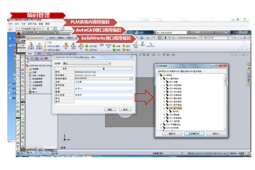Click the scroll-down arrow of the code tree
This screenshot has height=170, width=255.
[225, 129]
